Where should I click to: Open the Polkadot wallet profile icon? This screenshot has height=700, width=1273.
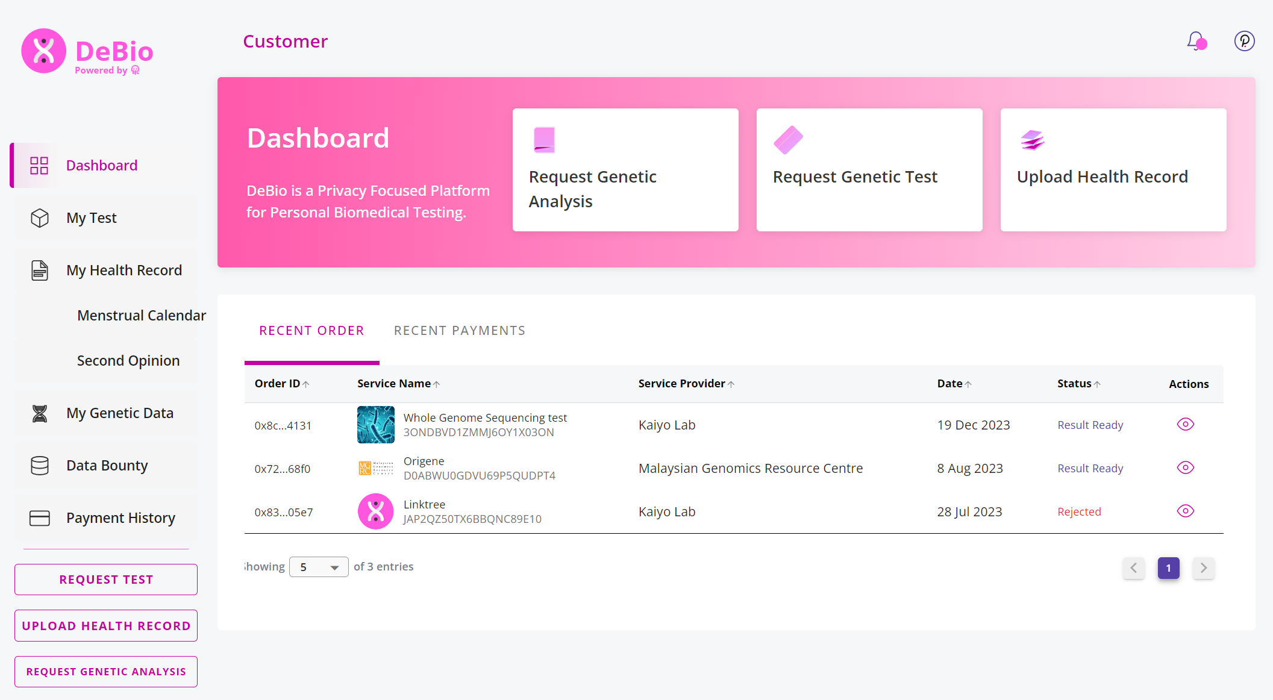(1244, 41)
